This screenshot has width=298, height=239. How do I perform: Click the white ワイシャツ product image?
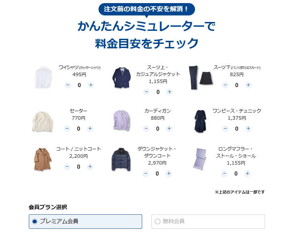point(44,77)
